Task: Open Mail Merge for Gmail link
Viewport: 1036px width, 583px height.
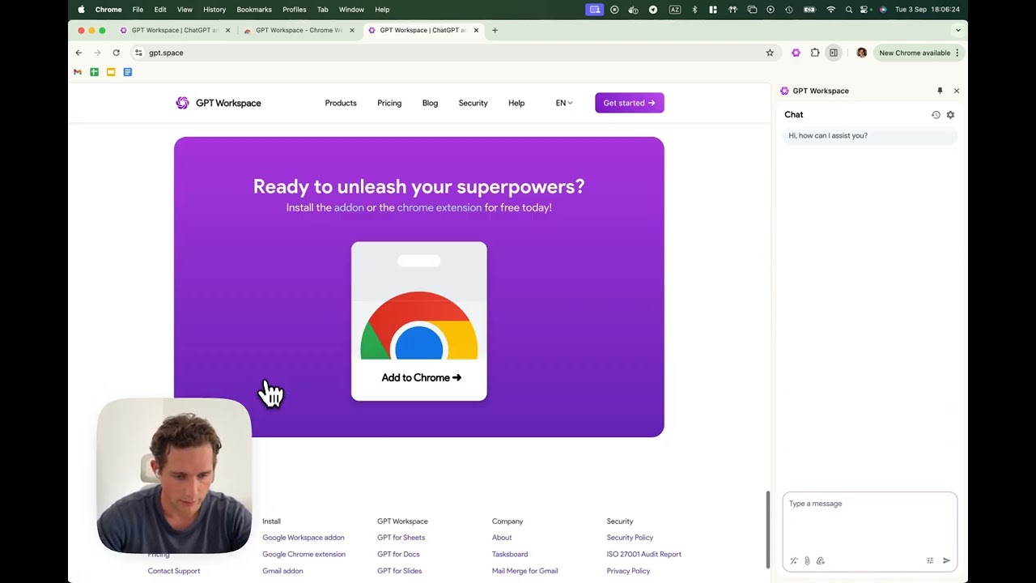Action: [524, 571]
